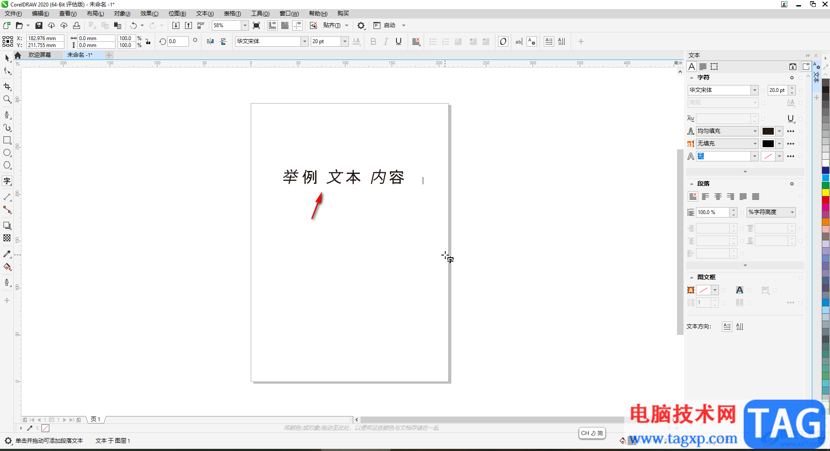Click the Import icon

[x=176, y=25]
